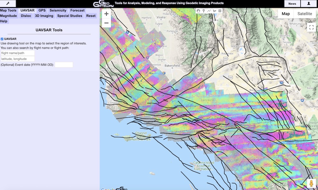Image resolution: width=318 pixels, height=190 pixels.
Task: Open the Forecast tab
Action: [x=78, y=11]
